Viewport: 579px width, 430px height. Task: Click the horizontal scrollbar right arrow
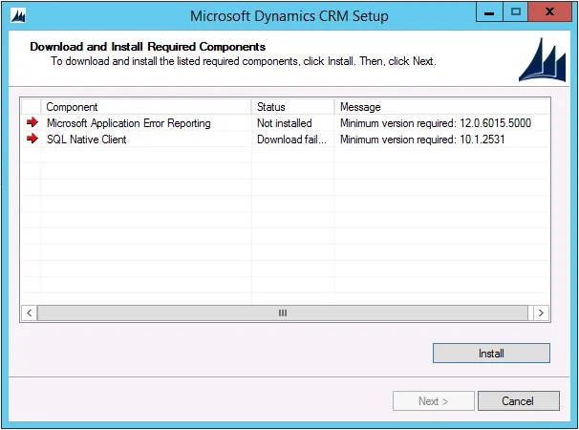[x=541, y=312]
